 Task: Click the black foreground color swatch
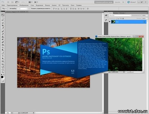pyautogui.click(x=2, y=77)
